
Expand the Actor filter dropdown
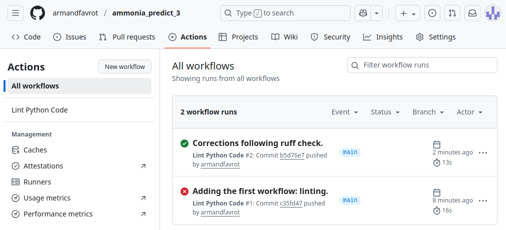tap(469, 112)
